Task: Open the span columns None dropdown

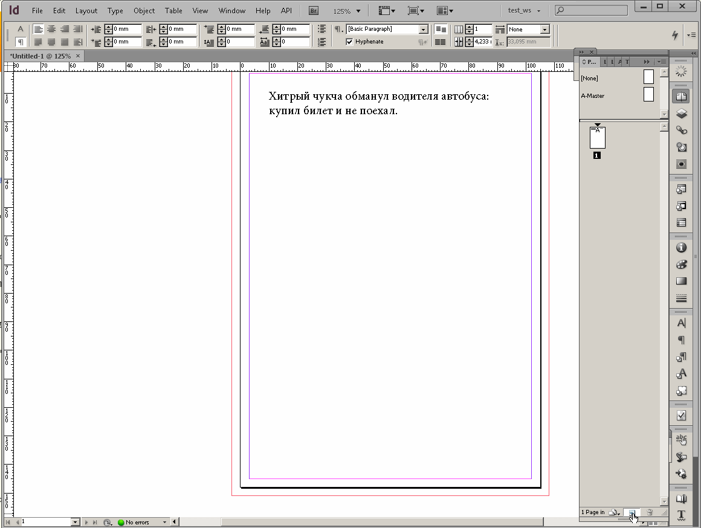Action: point(544,29)
